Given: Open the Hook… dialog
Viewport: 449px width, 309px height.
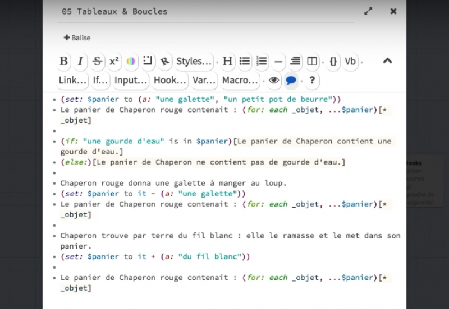Looking at the screenshot, I should (169, 81).
